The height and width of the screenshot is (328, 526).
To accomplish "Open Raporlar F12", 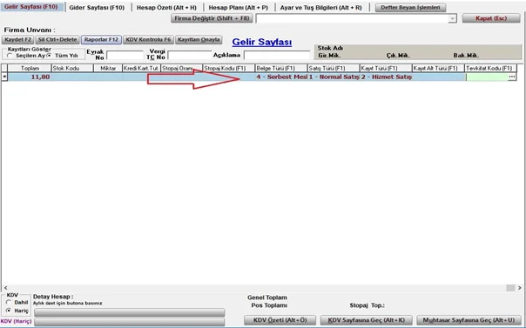I will coord(101,39).
